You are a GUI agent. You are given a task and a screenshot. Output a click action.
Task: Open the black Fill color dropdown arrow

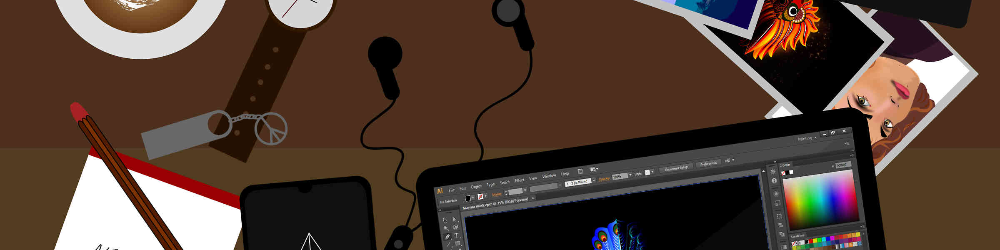click(x=473, y=198)
